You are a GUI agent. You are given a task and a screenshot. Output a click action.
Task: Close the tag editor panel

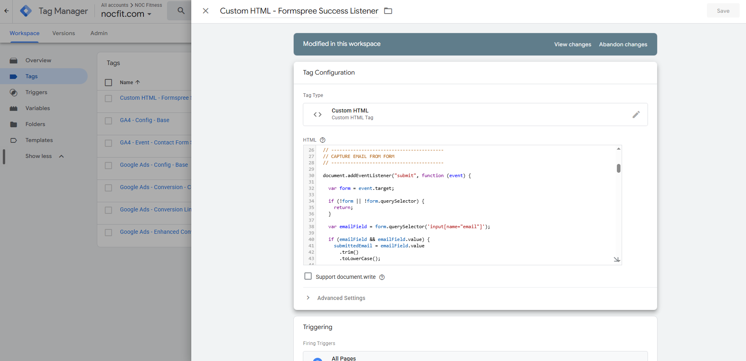206,11
